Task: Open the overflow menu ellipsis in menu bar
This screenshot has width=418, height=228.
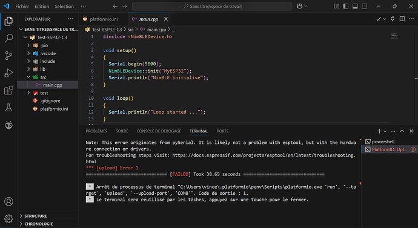Action: [x=84, y=7]
